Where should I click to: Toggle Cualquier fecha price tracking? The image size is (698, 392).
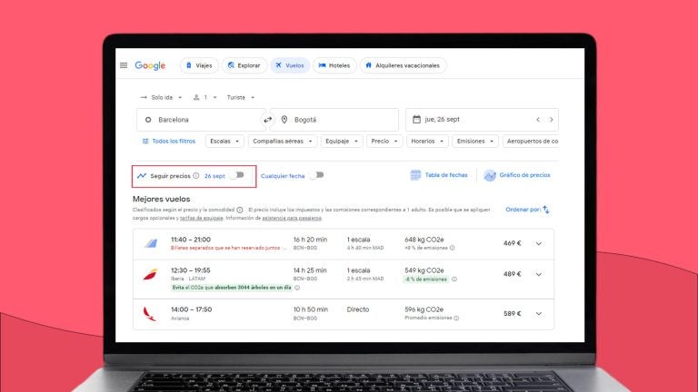316,175
